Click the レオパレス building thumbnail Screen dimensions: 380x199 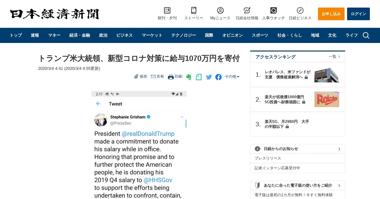pyautogui.click(x=327, y=75)
